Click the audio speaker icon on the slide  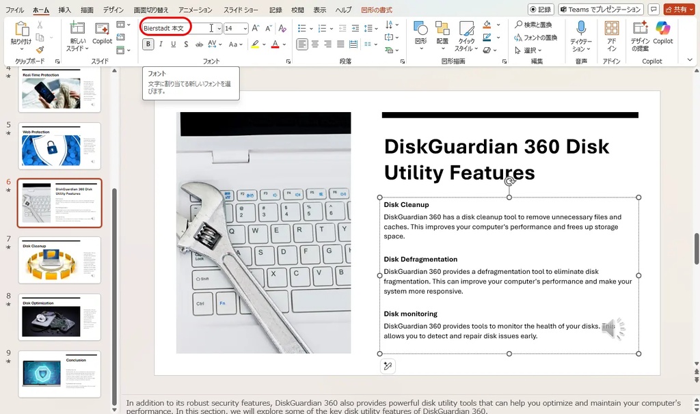tap(614, 330)
